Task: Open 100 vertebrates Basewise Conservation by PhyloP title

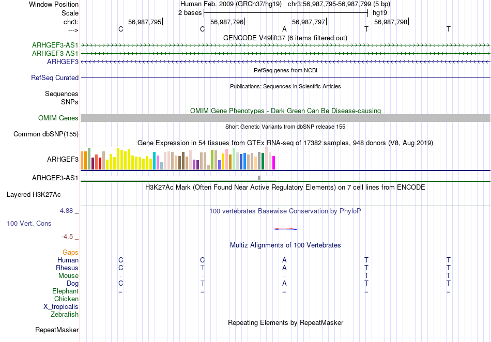Action: [285, 211]
